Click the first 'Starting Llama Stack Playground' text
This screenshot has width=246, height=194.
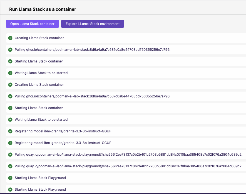coord(40,178)
